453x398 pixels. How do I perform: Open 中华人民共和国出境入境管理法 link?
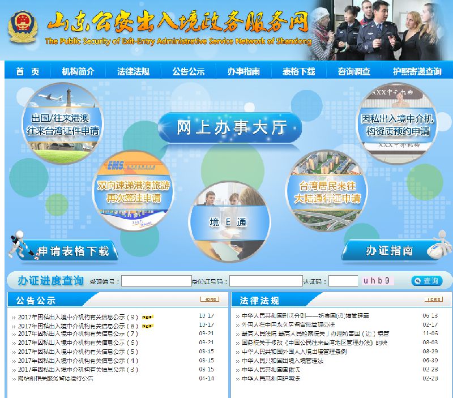(x=283, y=361)
